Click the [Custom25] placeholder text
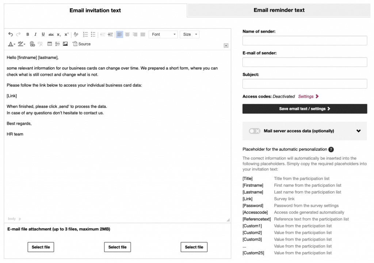 [x=253, y=253]
